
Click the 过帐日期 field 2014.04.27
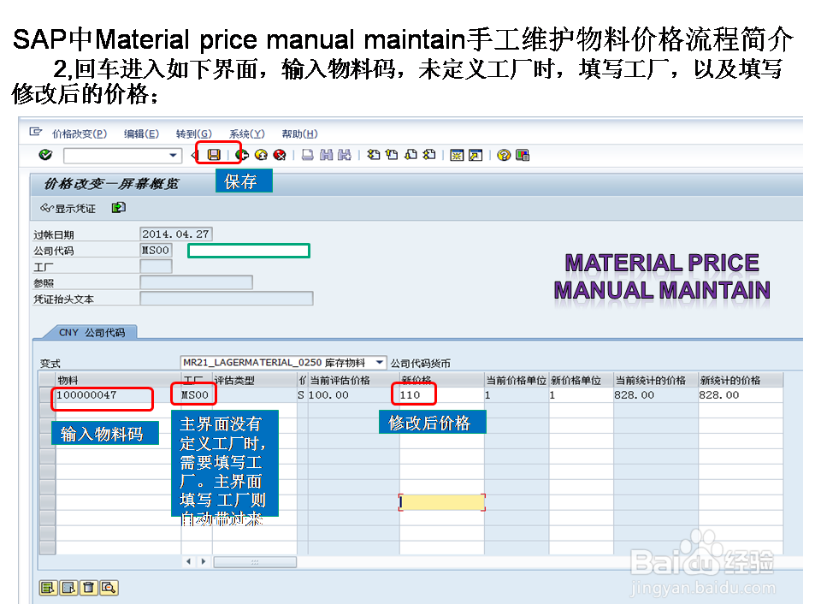176,234
